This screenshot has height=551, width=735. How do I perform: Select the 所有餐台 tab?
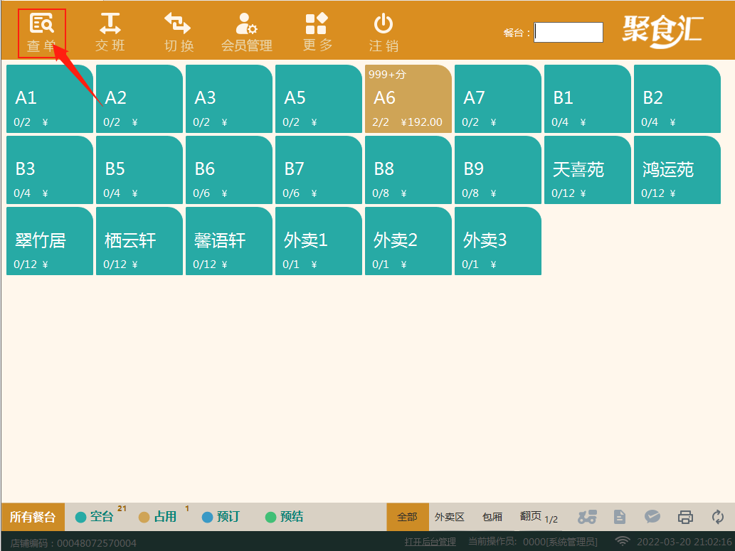coord(33,517)
